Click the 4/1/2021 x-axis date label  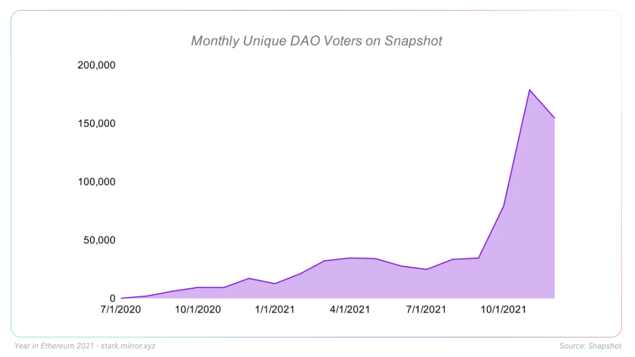click(x=350, y=309)
